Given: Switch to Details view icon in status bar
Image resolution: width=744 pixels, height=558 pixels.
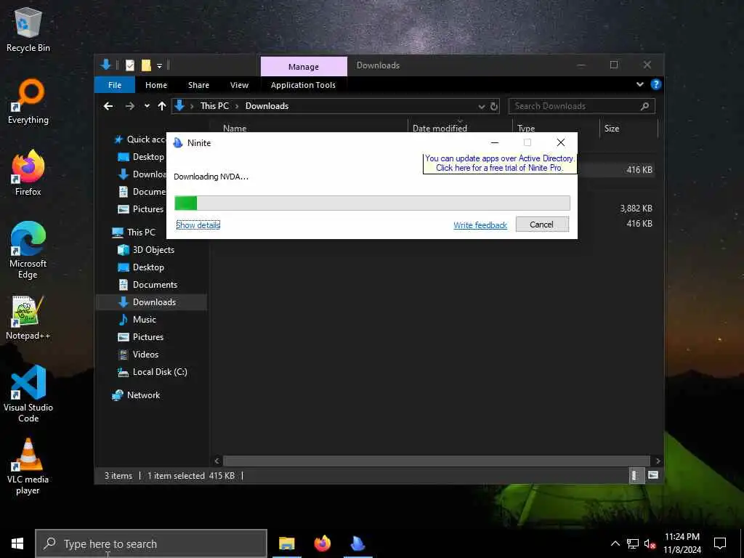Looking at the screenshot, I should pos(635,475).
